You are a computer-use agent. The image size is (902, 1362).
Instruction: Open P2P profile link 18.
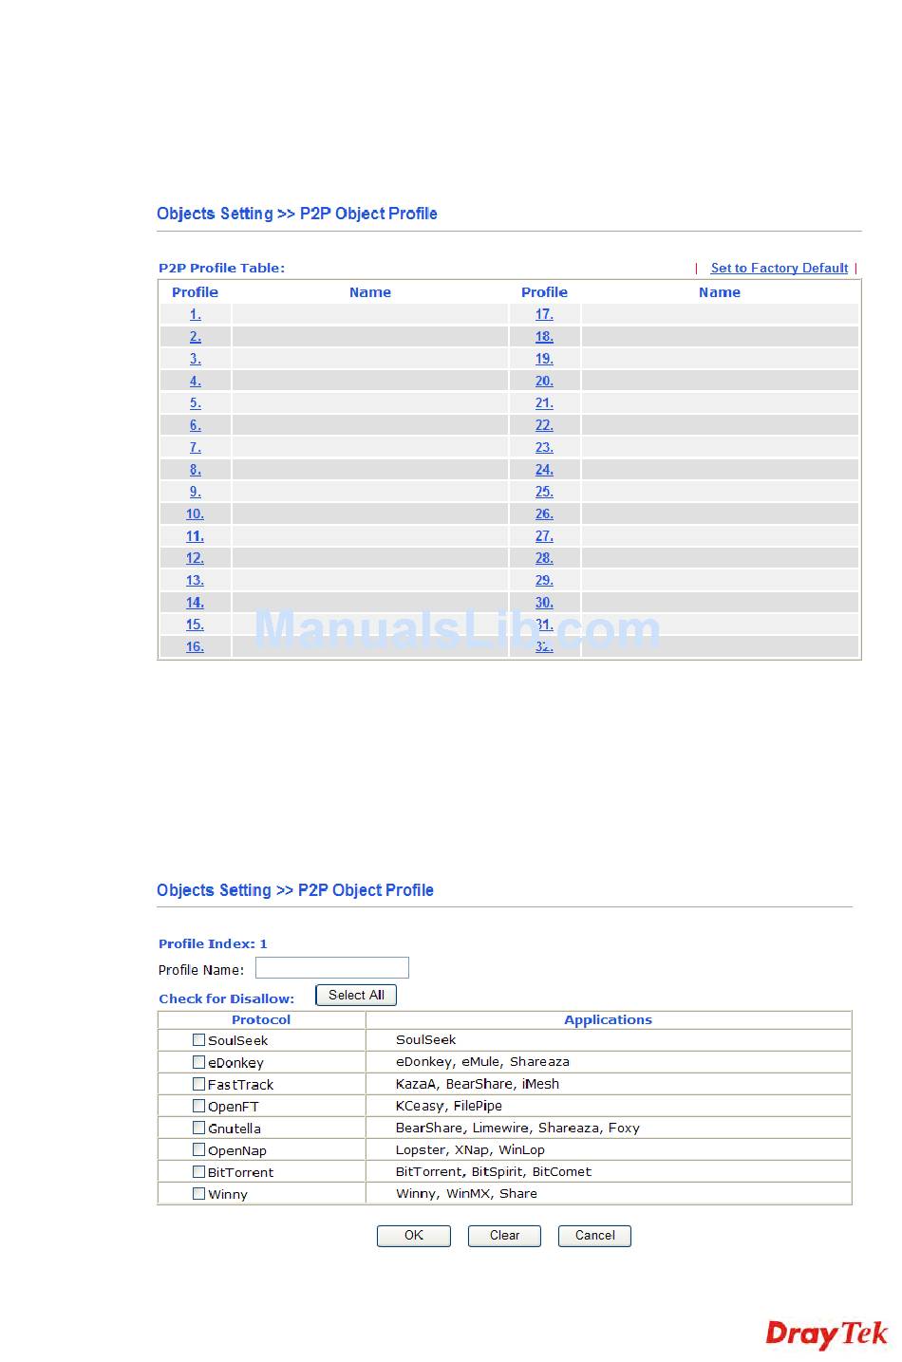(544, 337)
